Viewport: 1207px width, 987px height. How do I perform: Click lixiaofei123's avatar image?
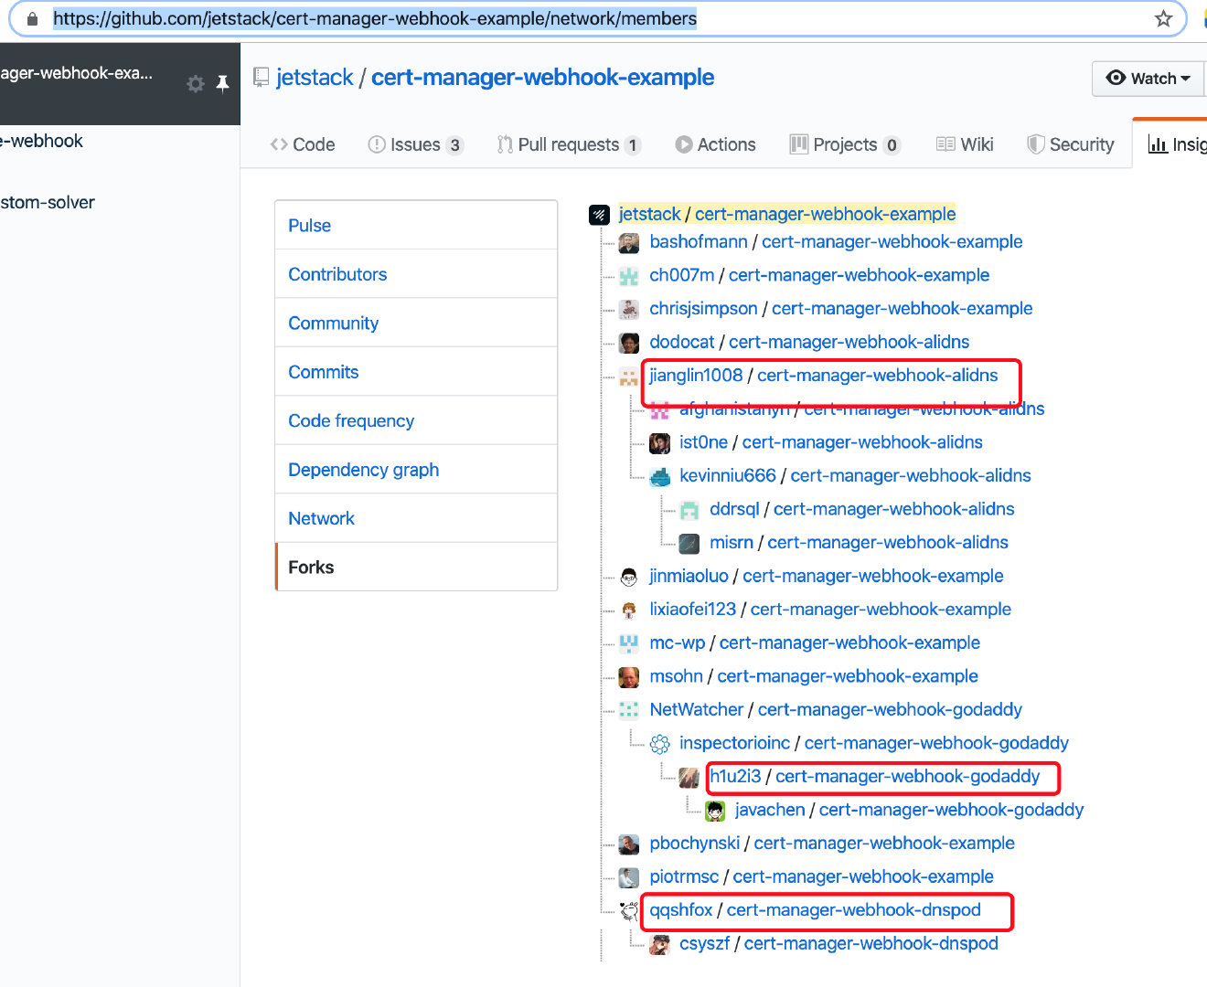(629, 610)
